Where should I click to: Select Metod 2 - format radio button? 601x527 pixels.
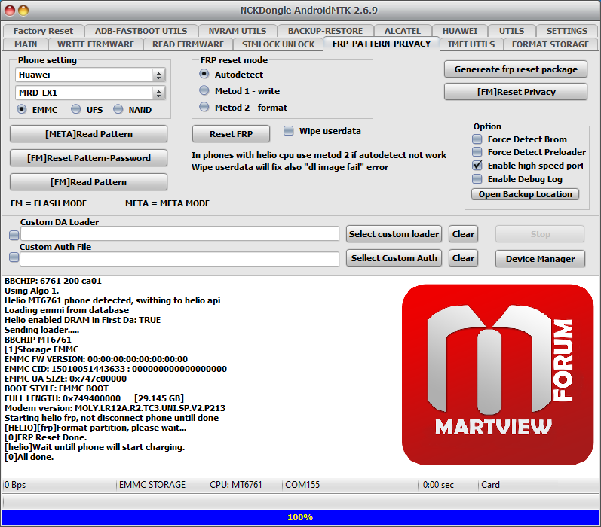[204, 108]
